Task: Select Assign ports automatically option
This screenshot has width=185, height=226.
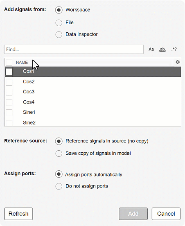Action: (x=59, y=174)
